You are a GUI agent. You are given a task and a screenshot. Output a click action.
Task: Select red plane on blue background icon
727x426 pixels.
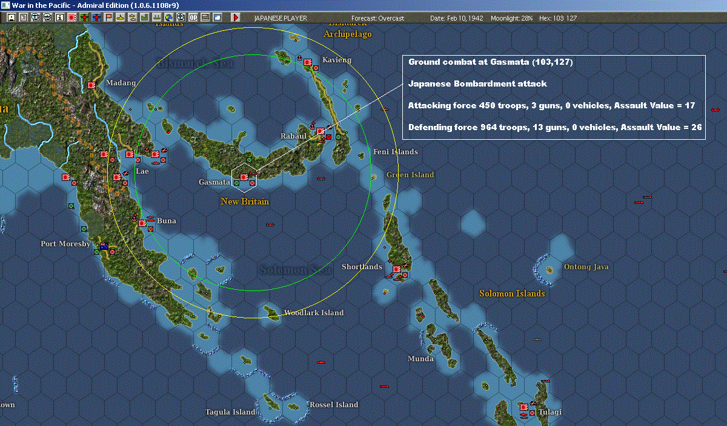(96, 18)
